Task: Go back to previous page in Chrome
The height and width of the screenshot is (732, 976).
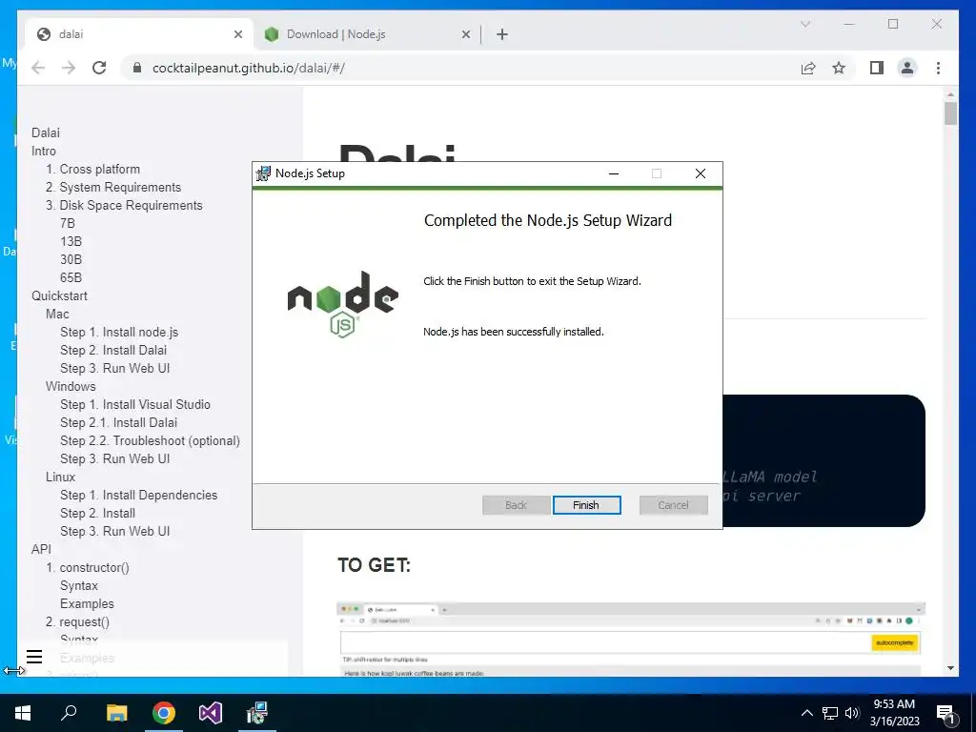Action: pos(38,68)
